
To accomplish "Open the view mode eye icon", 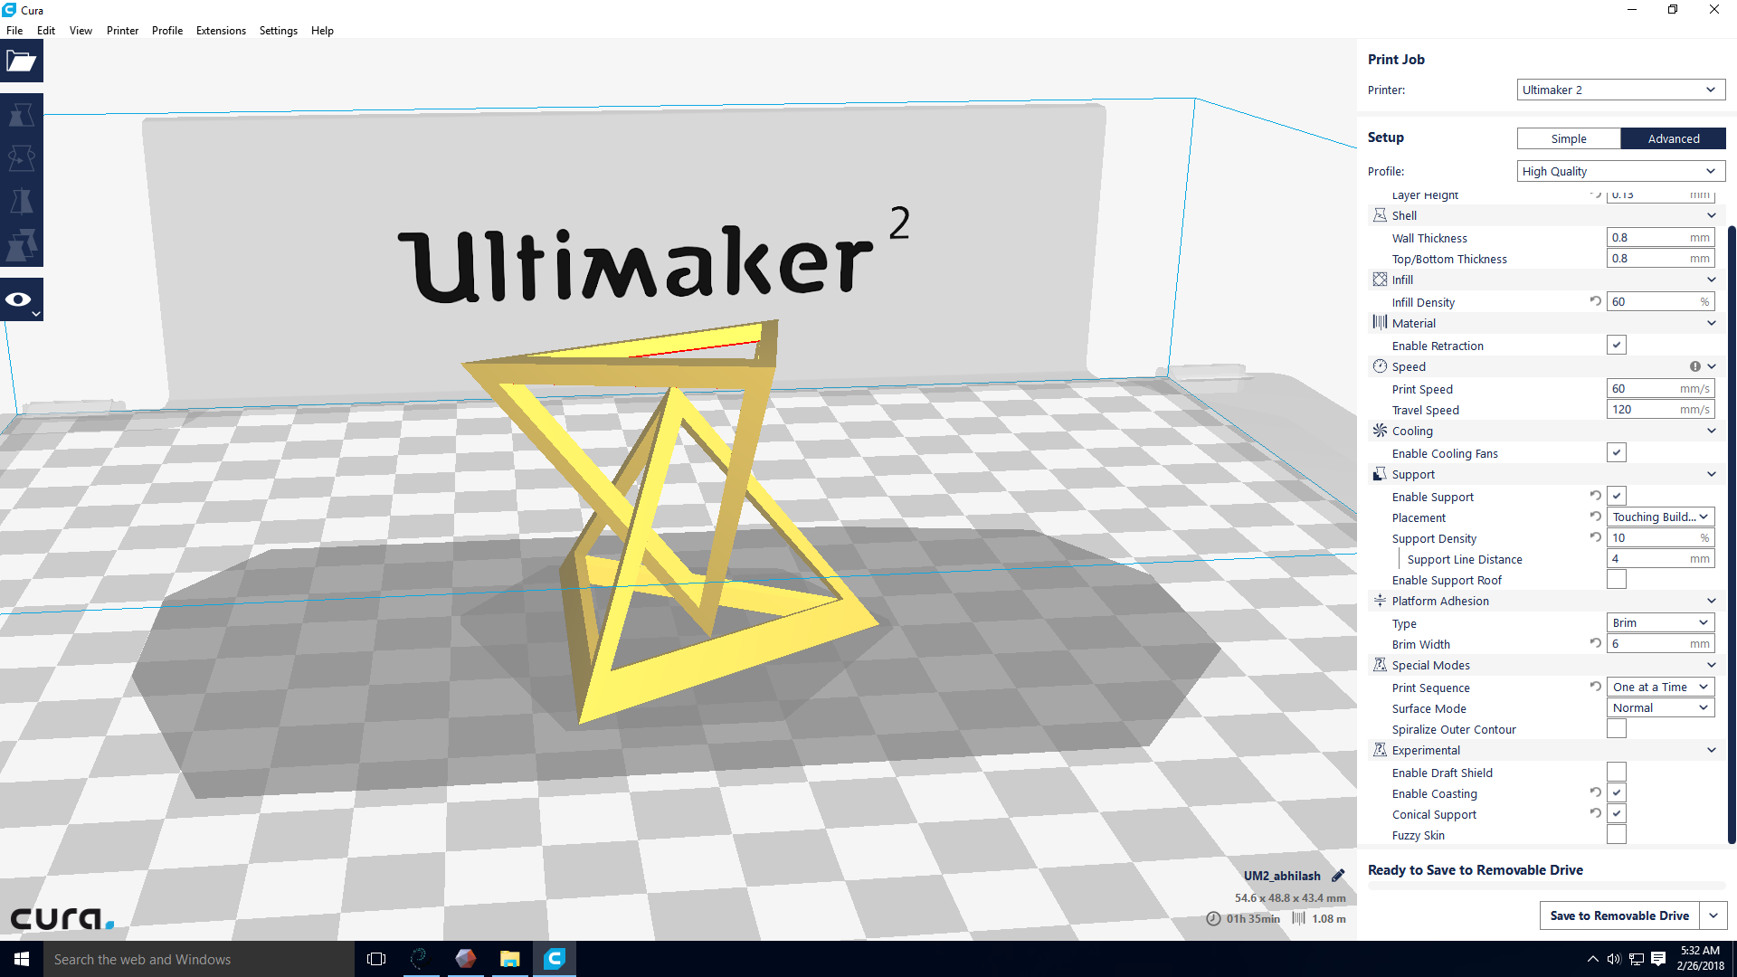I will [x=22, y=299].
